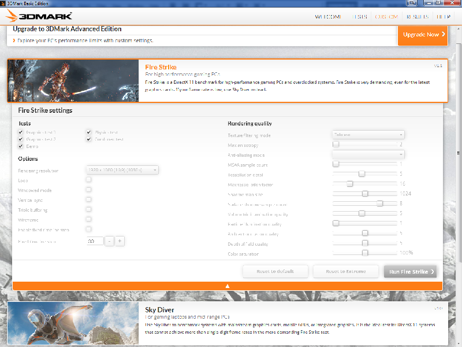Click the Particle illumination quality slider handle
Image resolution: width=462 pixels, height=347 pixels.
(336, 223)
